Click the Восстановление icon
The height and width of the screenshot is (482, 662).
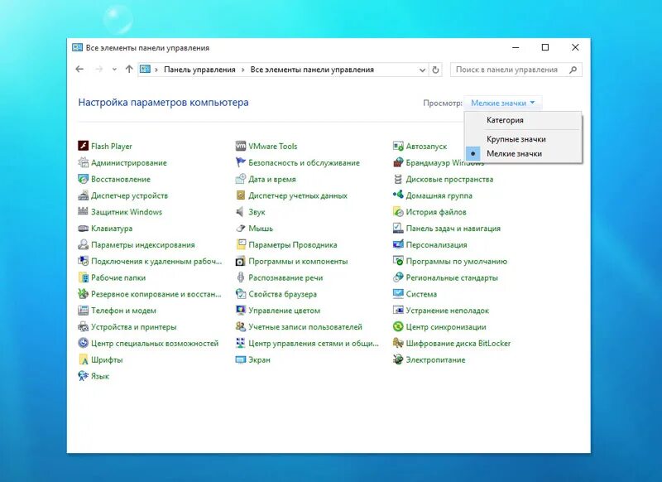(x=84, y=179)
